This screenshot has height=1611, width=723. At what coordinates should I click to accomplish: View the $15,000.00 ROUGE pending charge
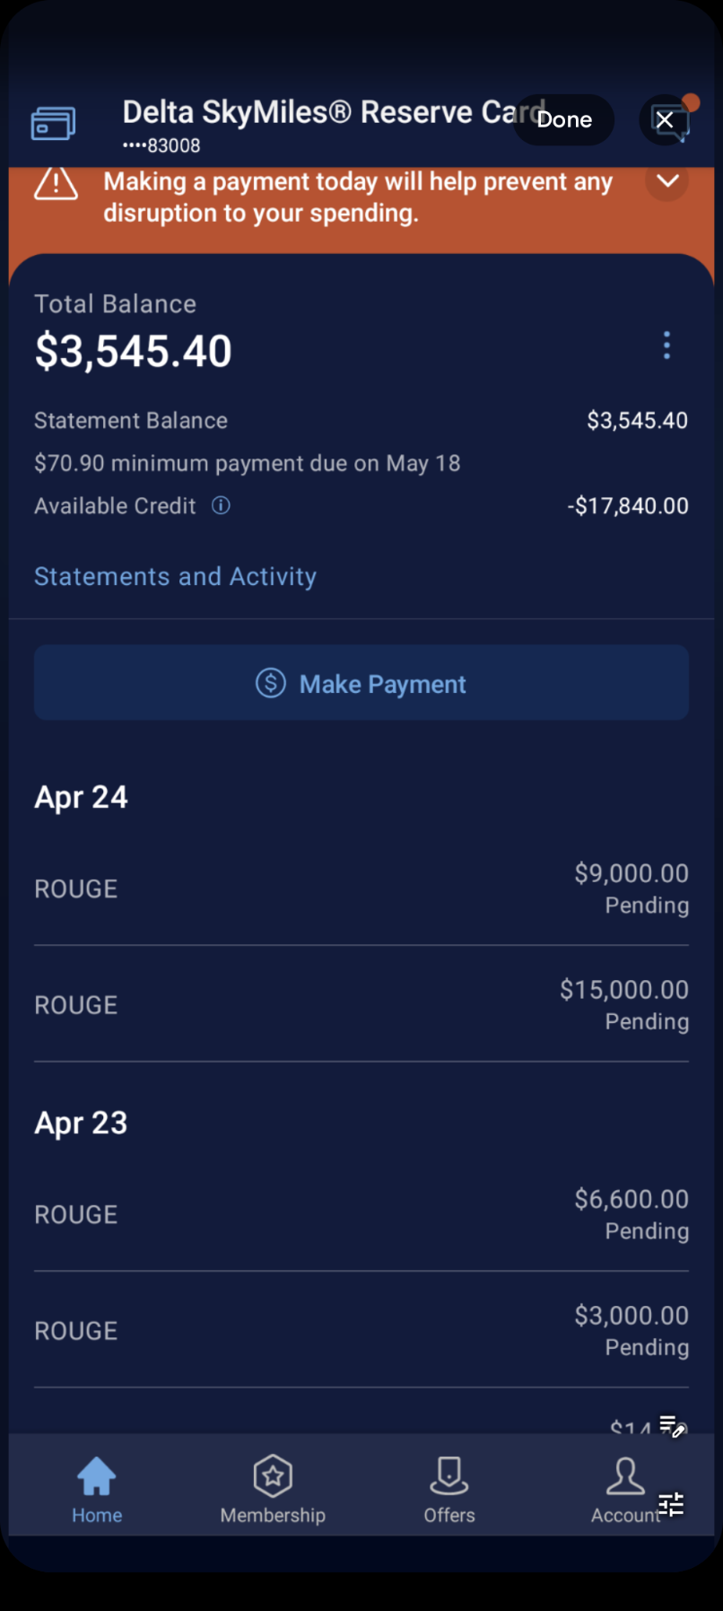(x=361, y=1004)
